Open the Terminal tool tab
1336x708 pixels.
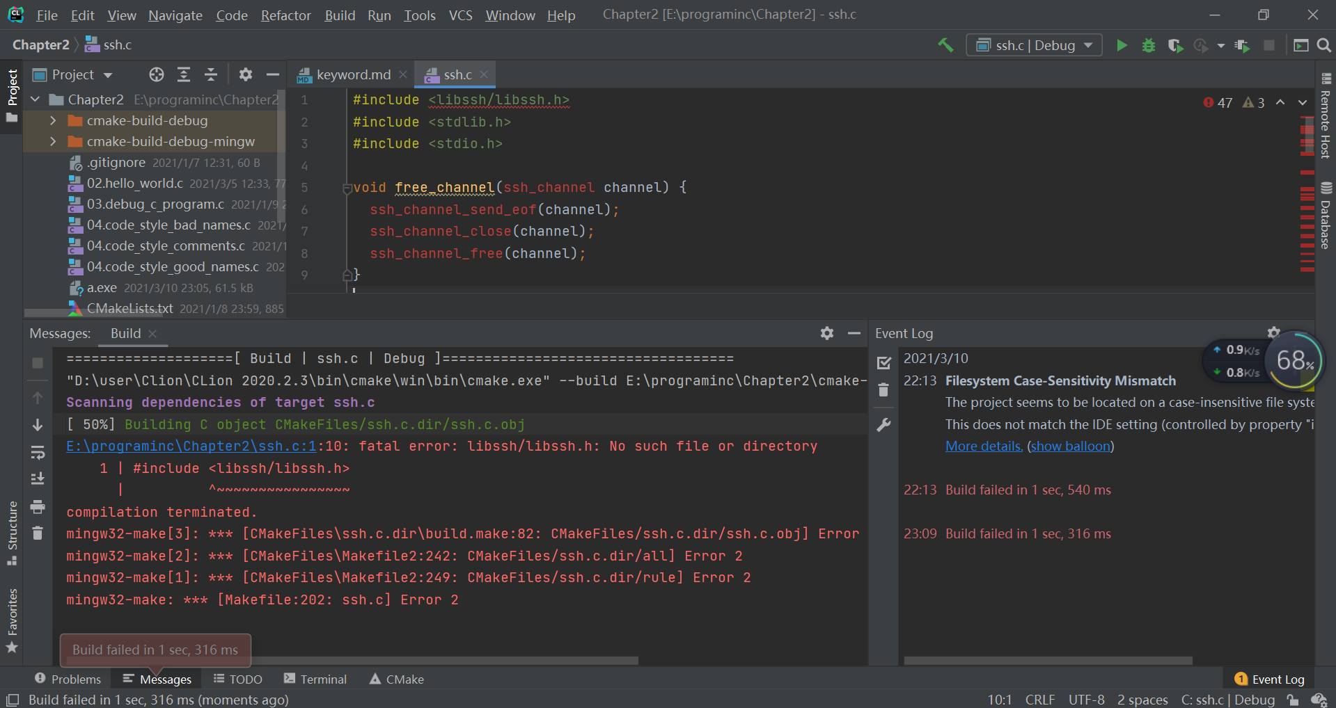click(x=315, y=679)
